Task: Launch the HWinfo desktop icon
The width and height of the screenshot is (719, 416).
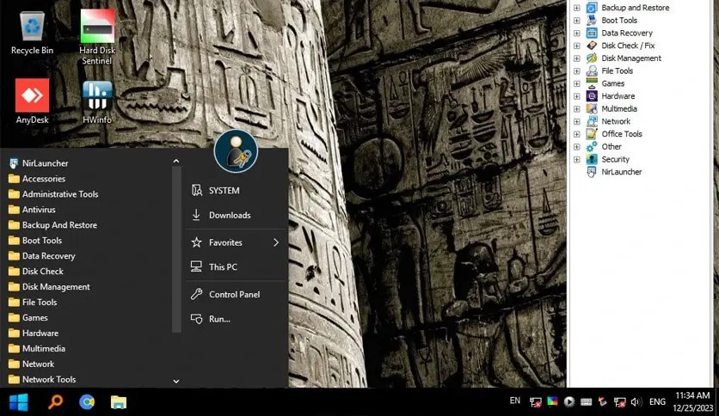Action: tap(96, 102)
